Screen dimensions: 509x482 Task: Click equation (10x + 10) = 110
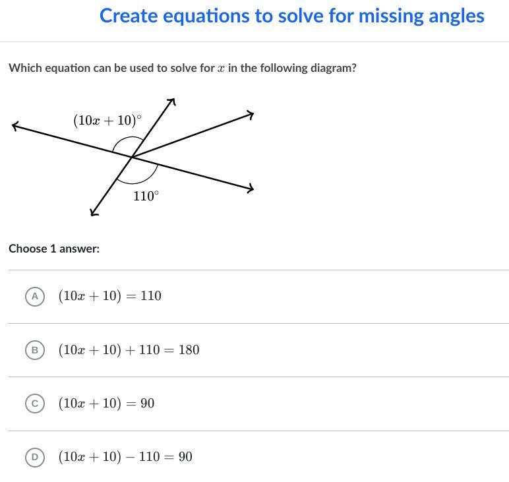click(x=109, y=296)
